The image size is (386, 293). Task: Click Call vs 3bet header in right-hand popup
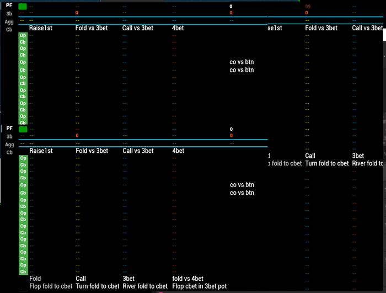click(367, 28)
